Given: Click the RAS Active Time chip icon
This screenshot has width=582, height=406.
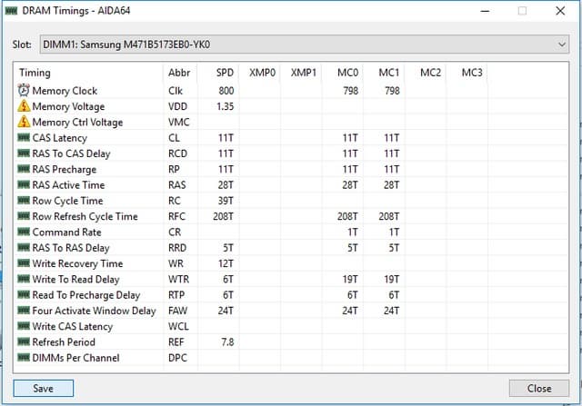Looking at the screenshot, I should (24, 184).
